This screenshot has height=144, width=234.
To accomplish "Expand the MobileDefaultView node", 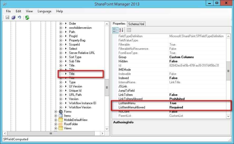I will click(56, 120).
